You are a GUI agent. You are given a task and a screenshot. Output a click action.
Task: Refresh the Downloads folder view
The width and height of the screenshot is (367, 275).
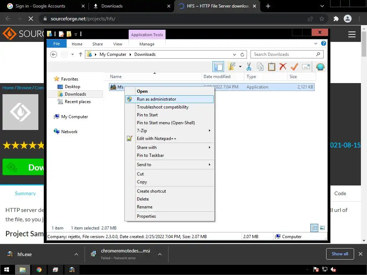[x=242, y=54]
